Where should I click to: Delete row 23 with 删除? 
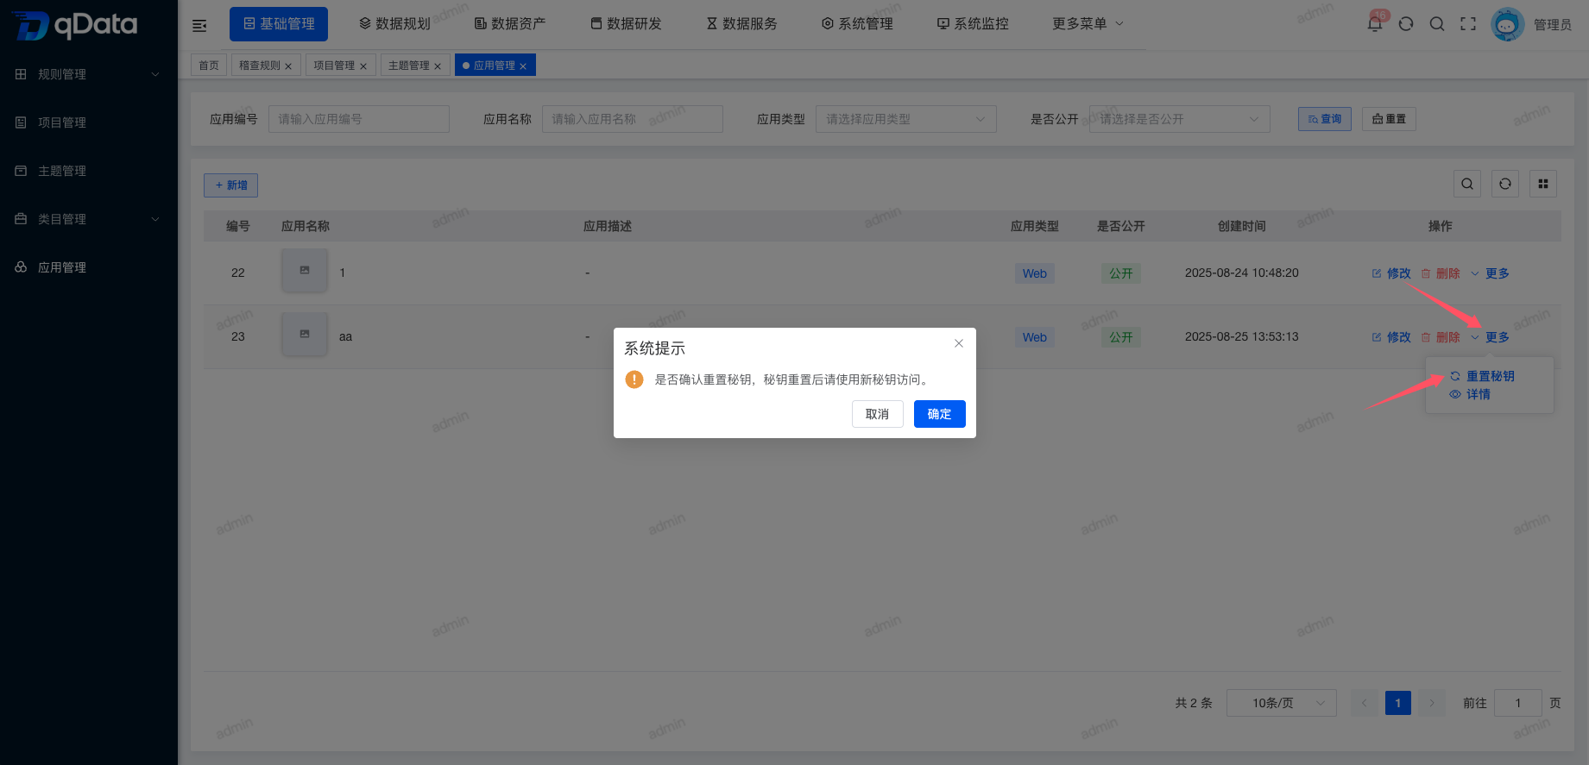pos(1441,337)
